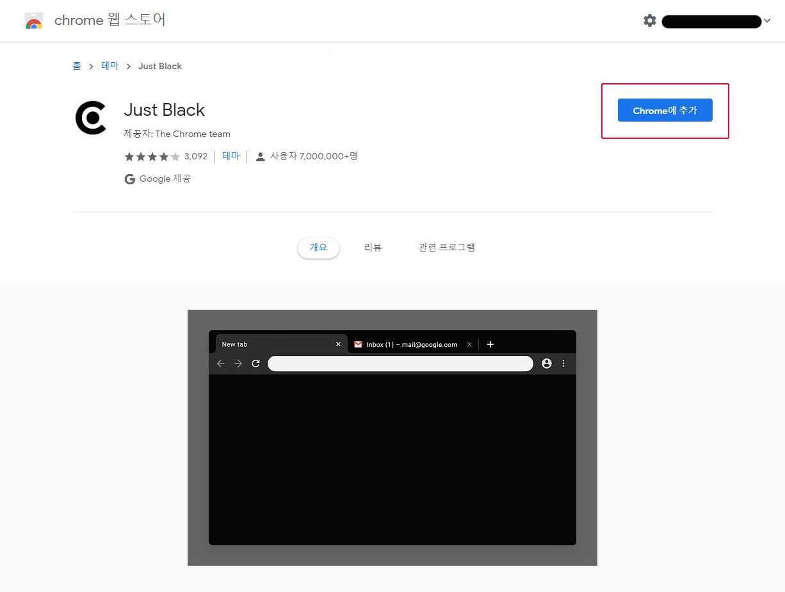Viewport: 785px width, 592px height.
Task: Switch to the 리뷰 tab
Action: click(x=373, y=248)
